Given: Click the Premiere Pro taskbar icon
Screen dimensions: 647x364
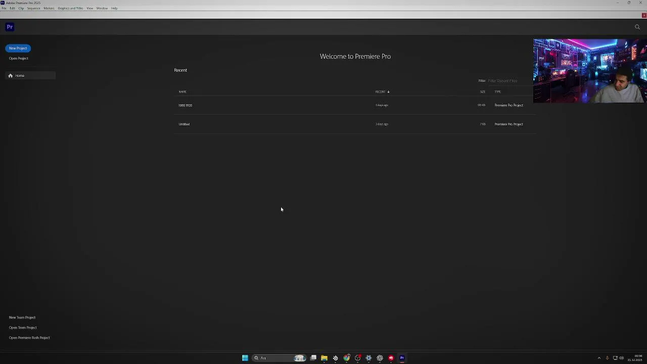Looking at the screenshot, I should point(402,358).
